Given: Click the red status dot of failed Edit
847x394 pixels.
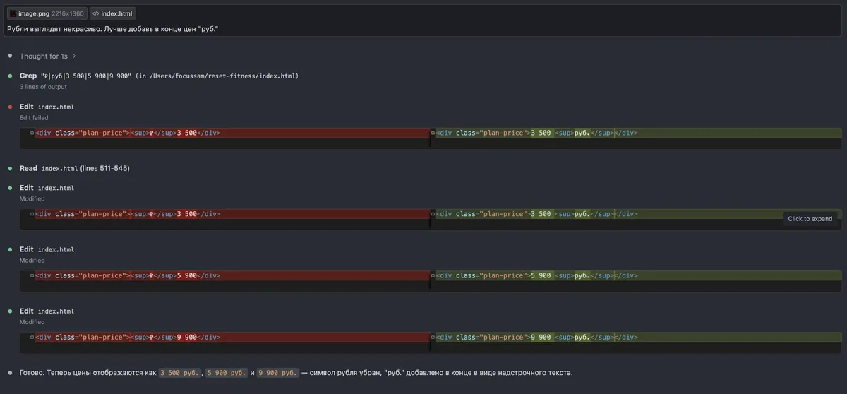Looking at the screenshot, I should (10, 107).
